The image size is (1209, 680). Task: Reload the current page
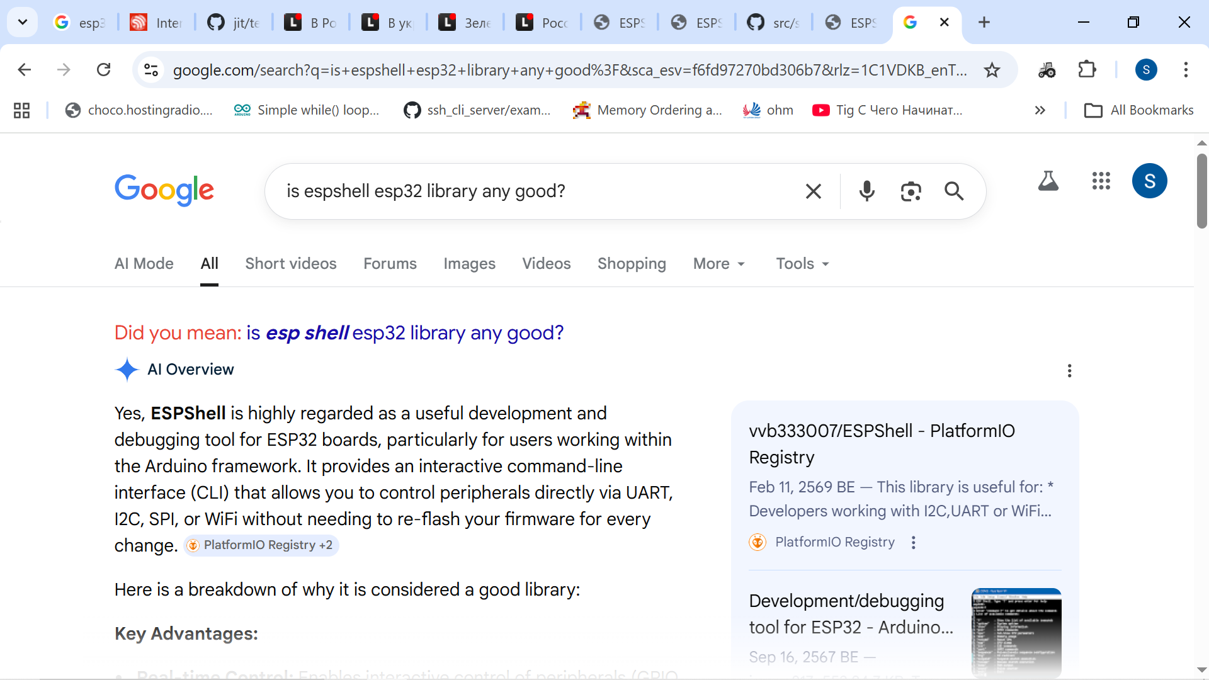104,69
